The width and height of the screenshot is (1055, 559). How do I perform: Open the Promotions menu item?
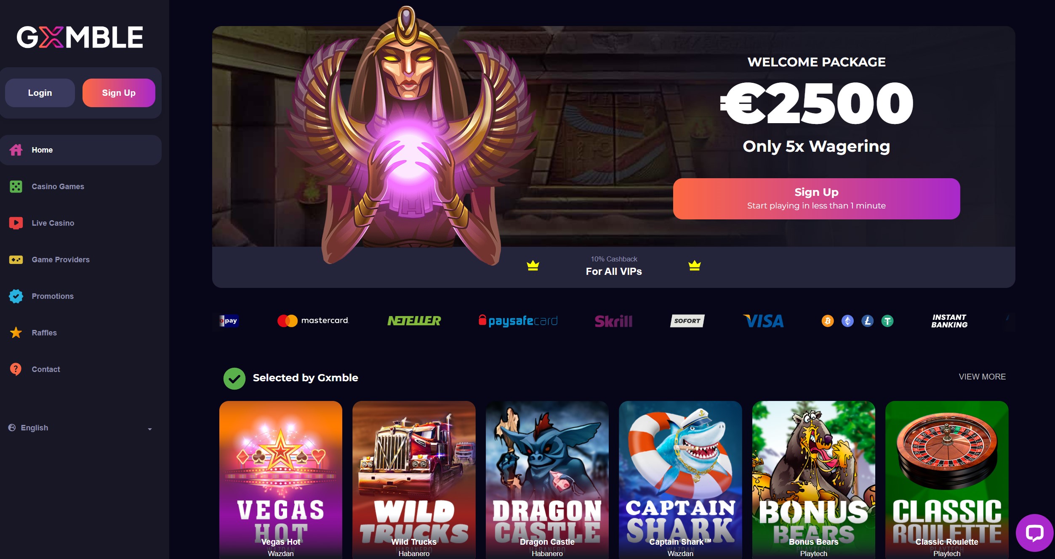pos(53,296)
